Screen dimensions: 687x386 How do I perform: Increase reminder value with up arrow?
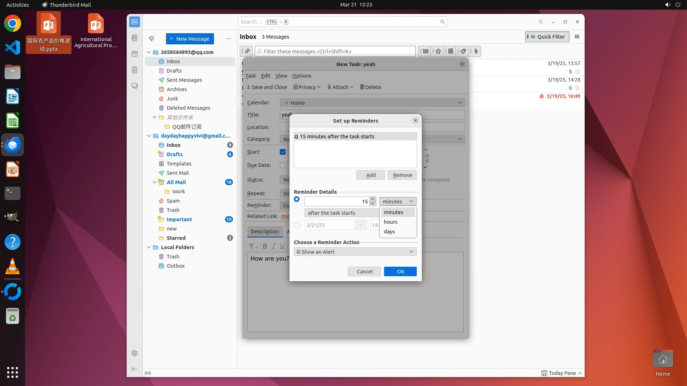point(372,199)
